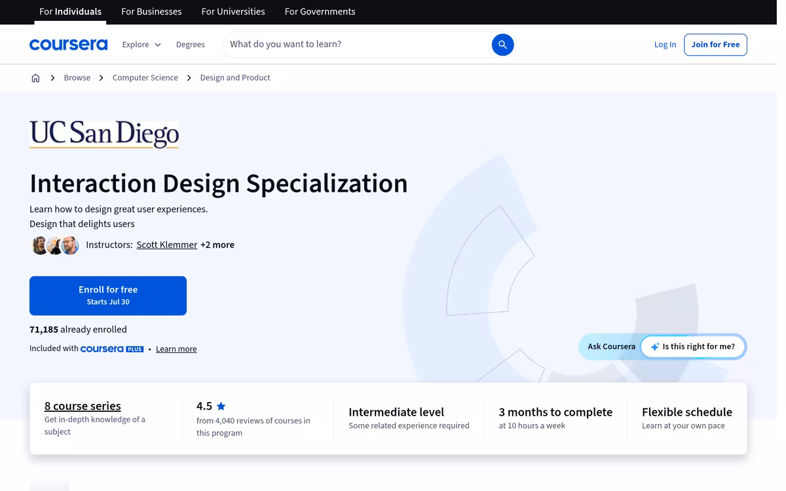
Task: Click the Log In link
Action: [665, 45]
